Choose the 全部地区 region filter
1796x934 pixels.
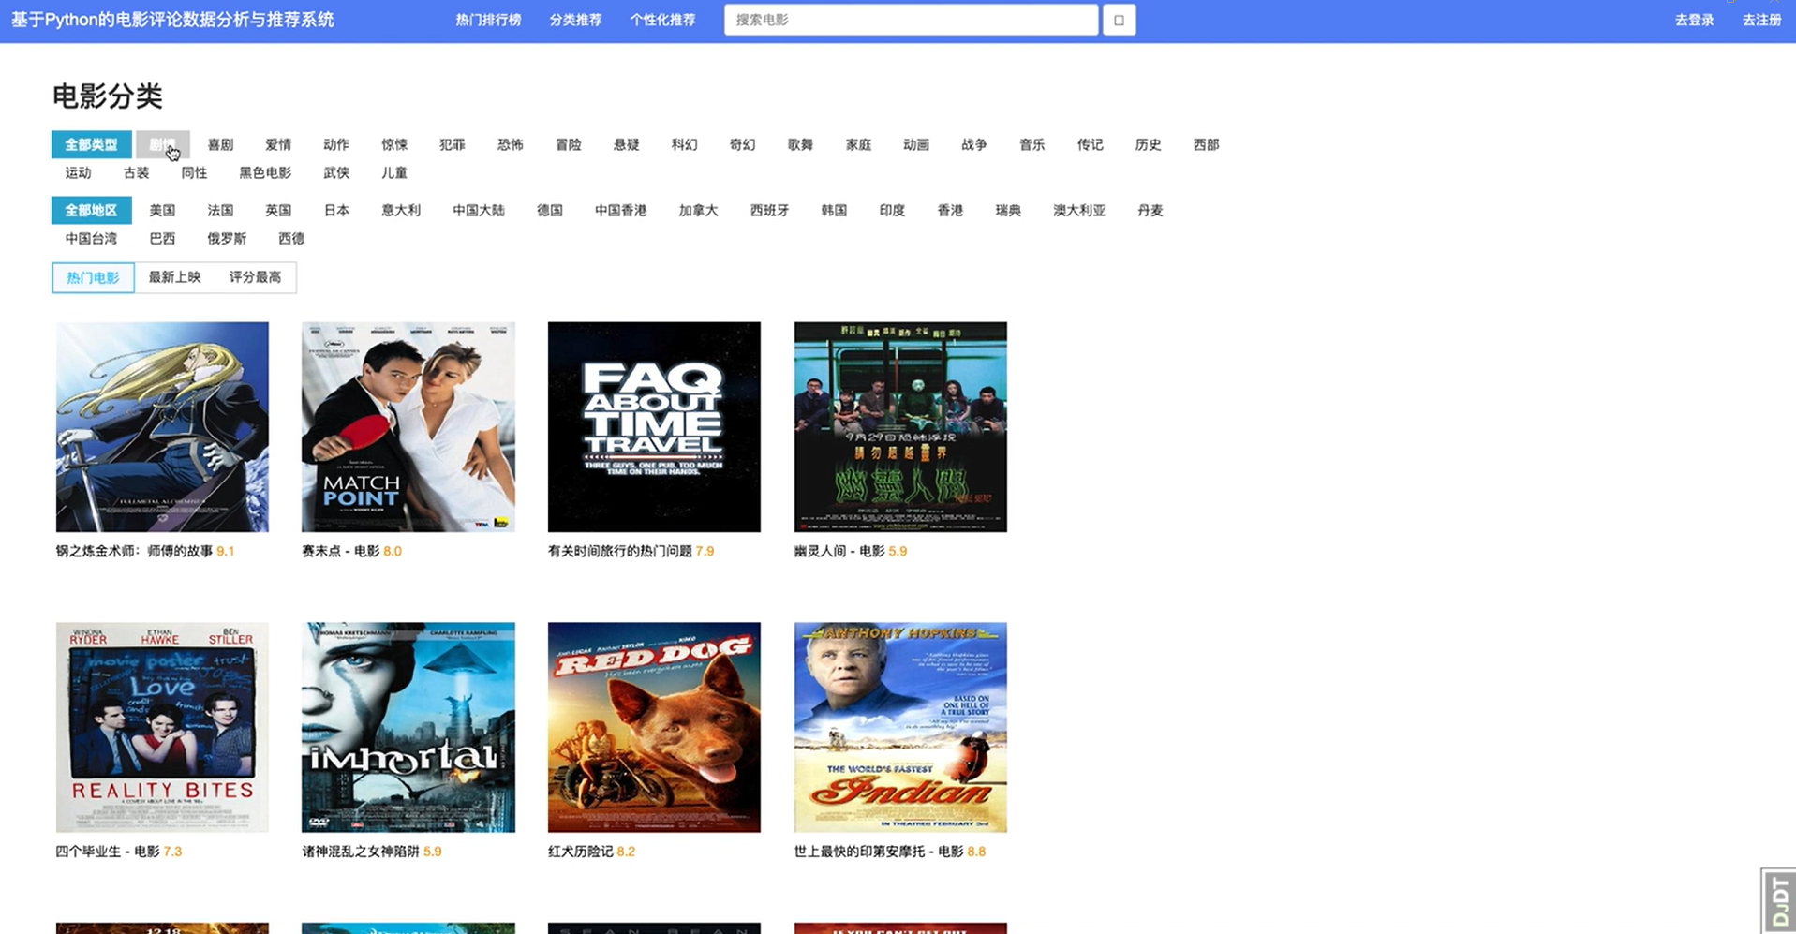pyautogui.click(x=91, y=210)
